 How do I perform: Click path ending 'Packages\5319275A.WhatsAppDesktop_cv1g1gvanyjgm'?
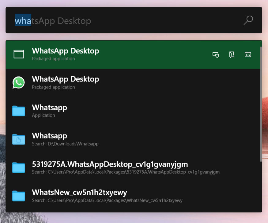point(126,172)
